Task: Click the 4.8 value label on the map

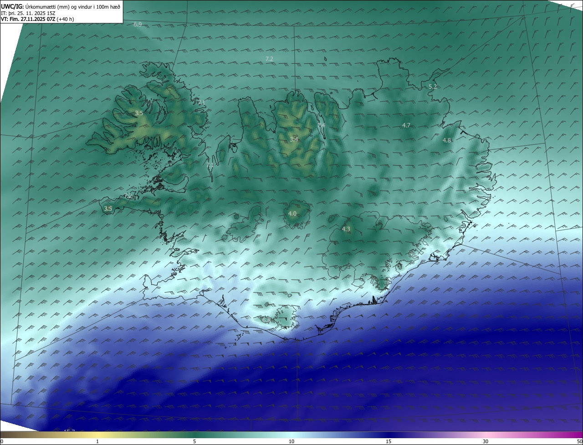Action: click(447, 140)
